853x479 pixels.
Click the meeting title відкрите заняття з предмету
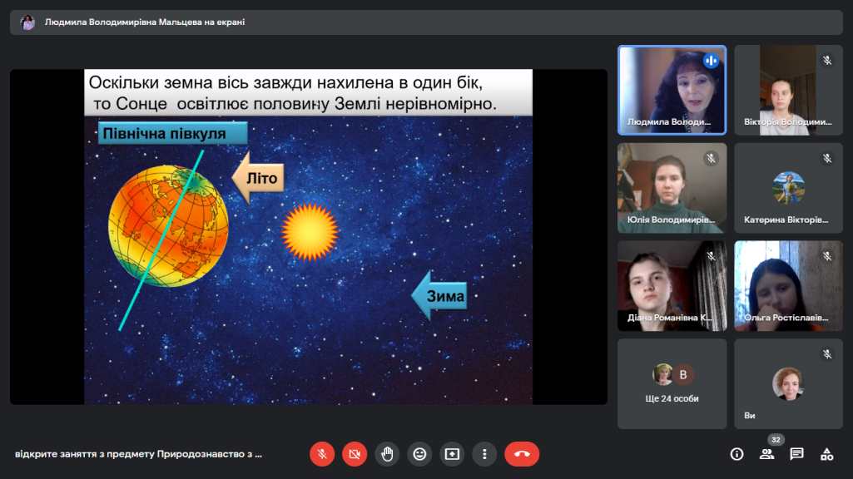pos(138,454)
